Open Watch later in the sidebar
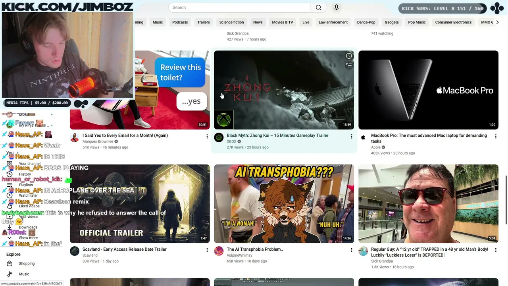 tap(28, 195)
